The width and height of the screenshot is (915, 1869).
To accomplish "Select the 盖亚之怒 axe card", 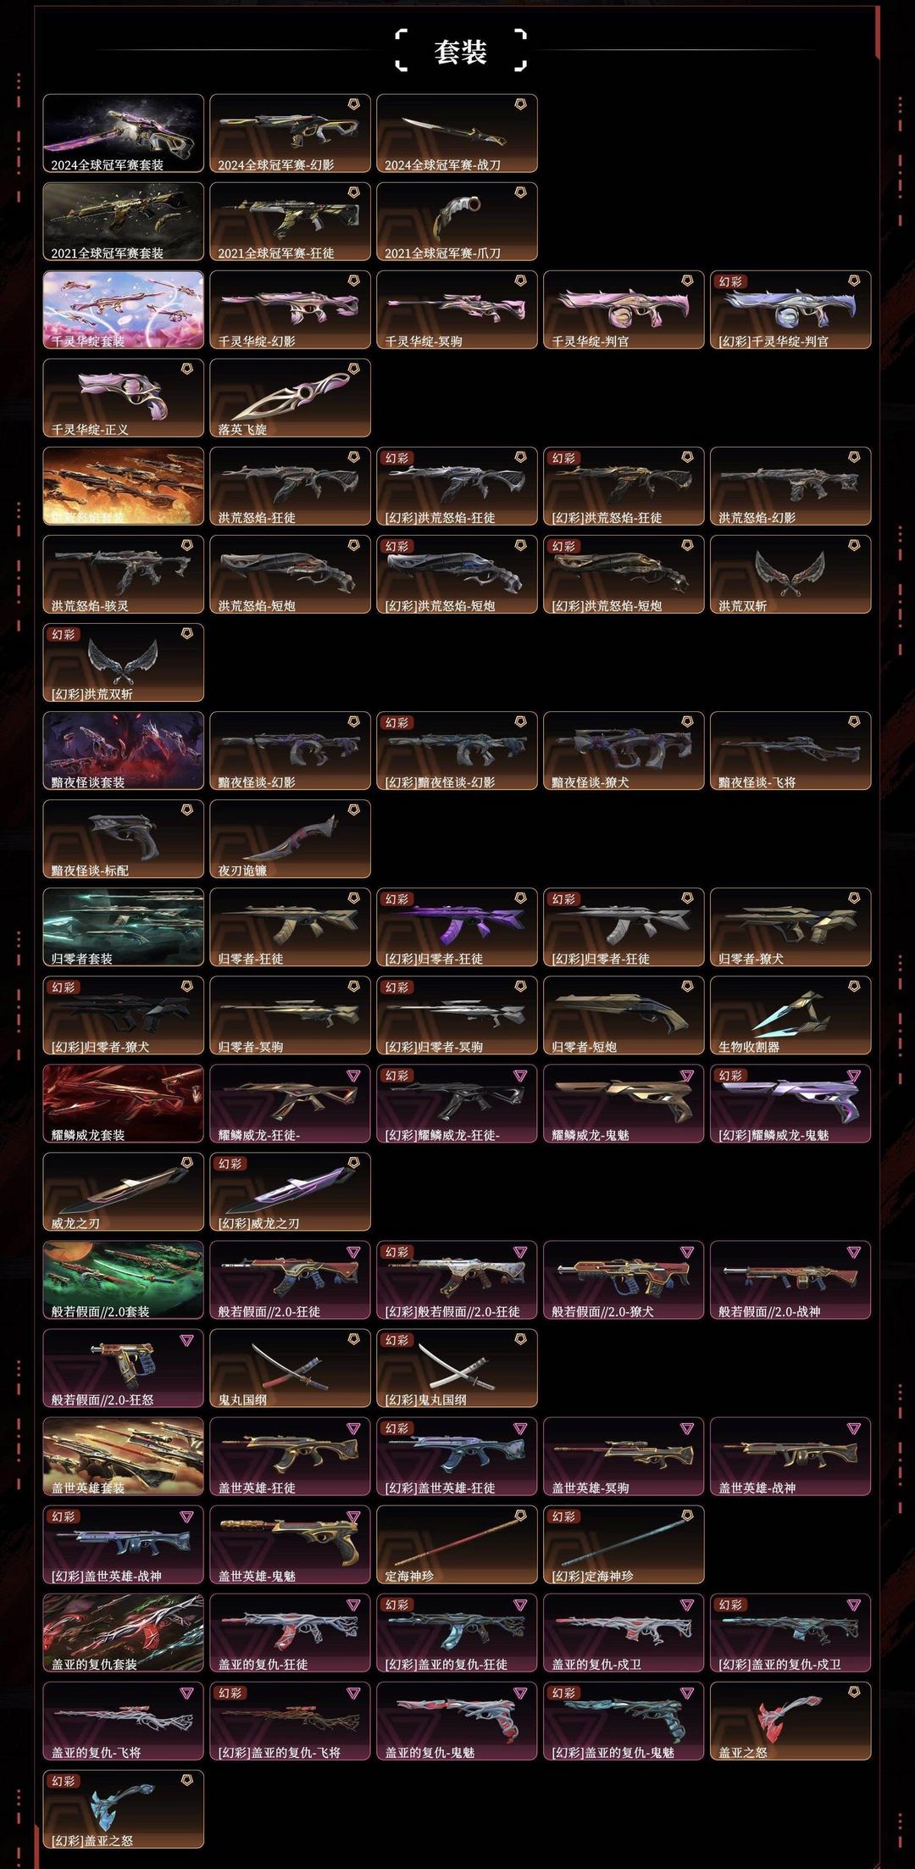I will click(x=790, y=1720).
